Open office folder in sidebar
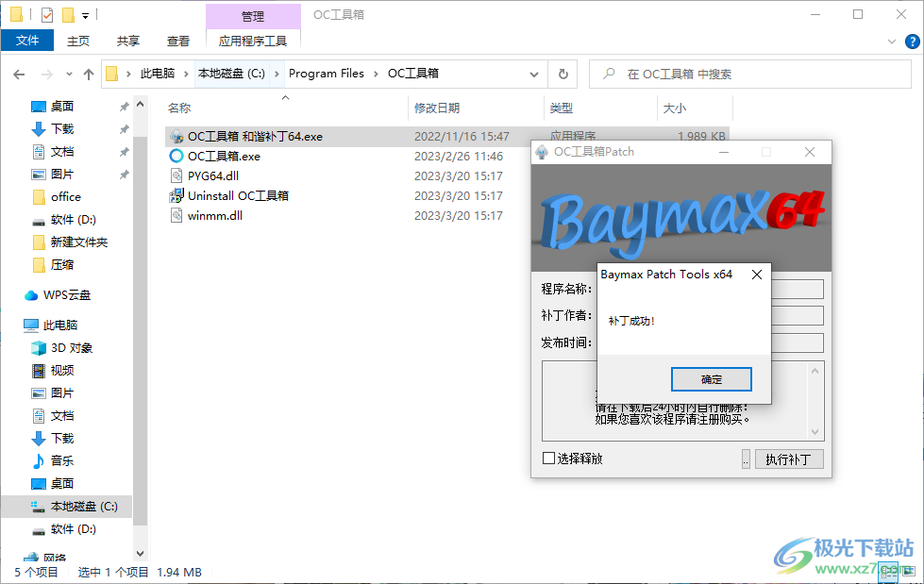This screenshot has height=584, width=924. [x=65, y=197]
